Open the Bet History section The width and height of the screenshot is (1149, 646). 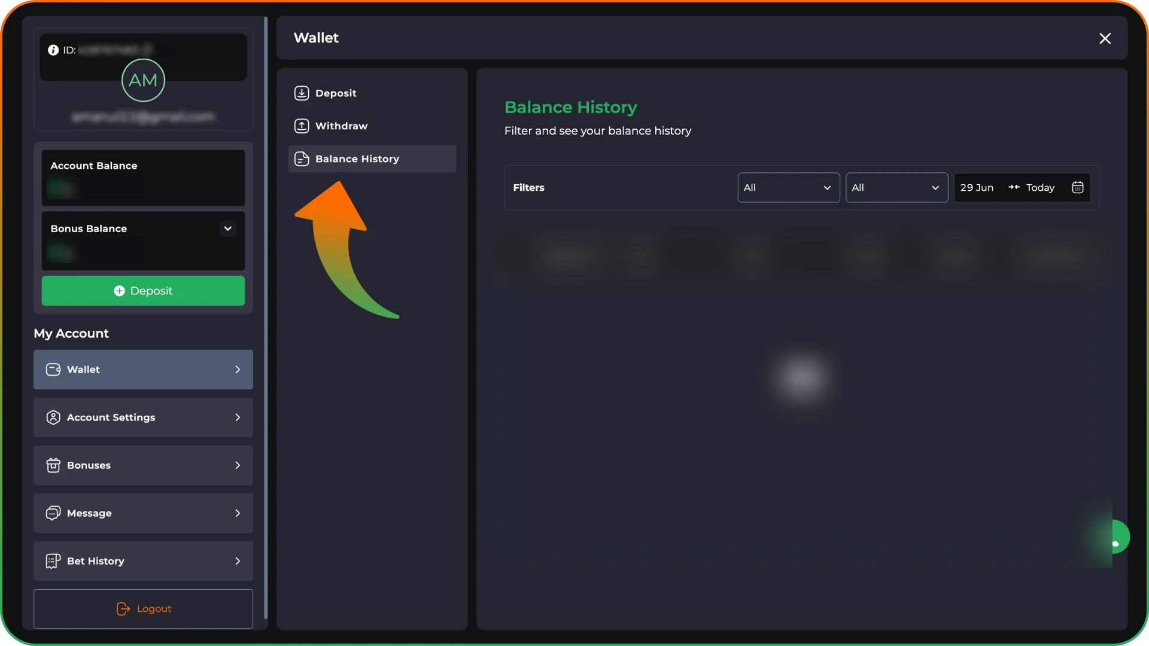pos(143,561)
